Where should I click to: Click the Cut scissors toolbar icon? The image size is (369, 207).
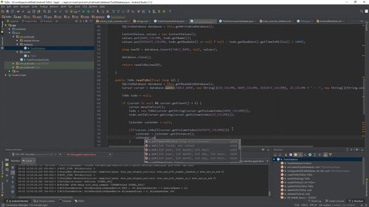coord(29,11)
